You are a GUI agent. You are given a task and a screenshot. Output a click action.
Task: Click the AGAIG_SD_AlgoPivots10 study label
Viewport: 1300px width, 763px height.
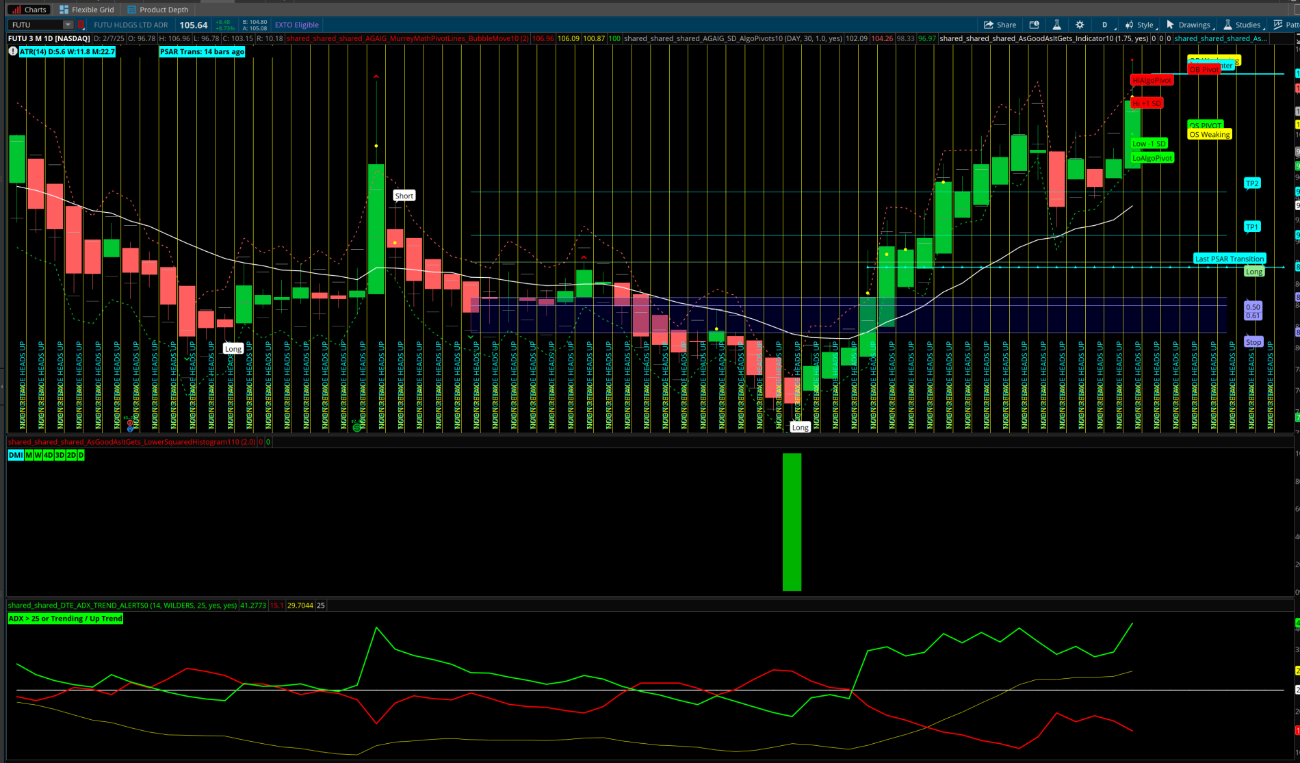(x=733, y=38)
